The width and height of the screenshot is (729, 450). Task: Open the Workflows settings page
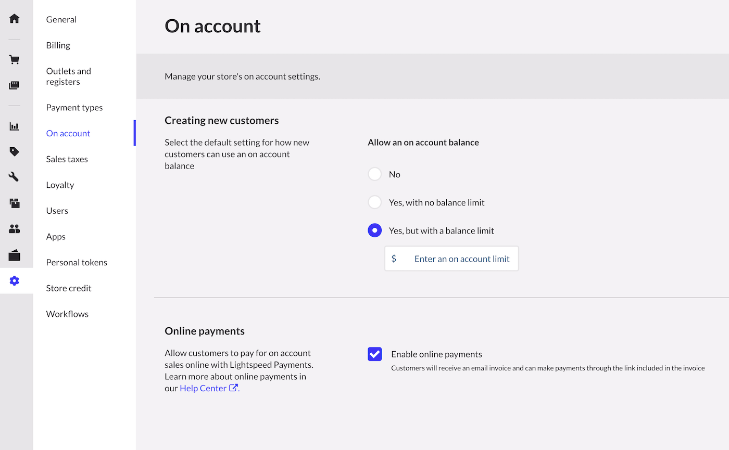pyautogui.click(x=67, y=314)
